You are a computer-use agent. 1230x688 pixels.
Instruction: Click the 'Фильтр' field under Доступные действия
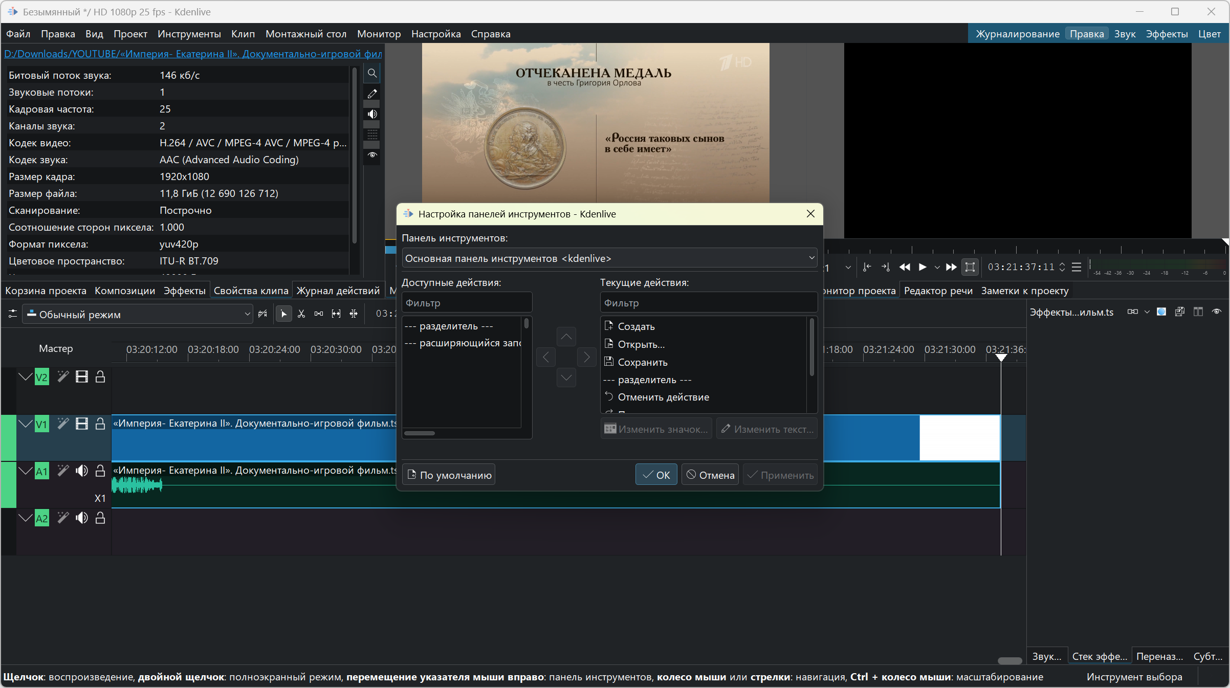[x=467, y=303]
